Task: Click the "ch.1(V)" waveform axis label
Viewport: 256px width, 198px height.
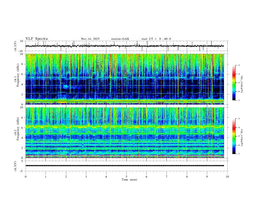Action: pyautogui.click(x=16, y=46)
